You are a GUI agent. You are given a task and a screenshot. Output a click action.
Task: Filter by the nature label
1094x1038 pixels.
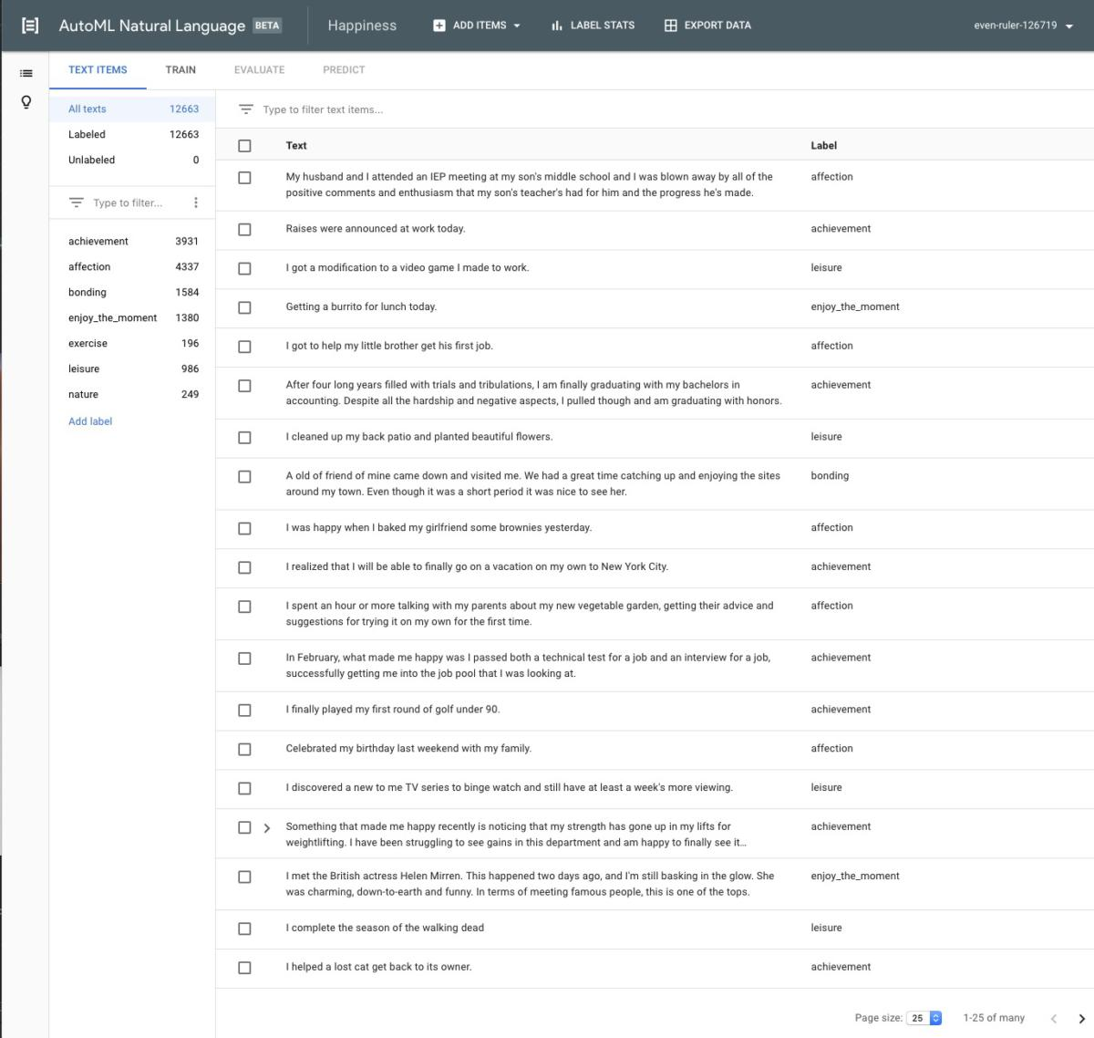point(132,394)
